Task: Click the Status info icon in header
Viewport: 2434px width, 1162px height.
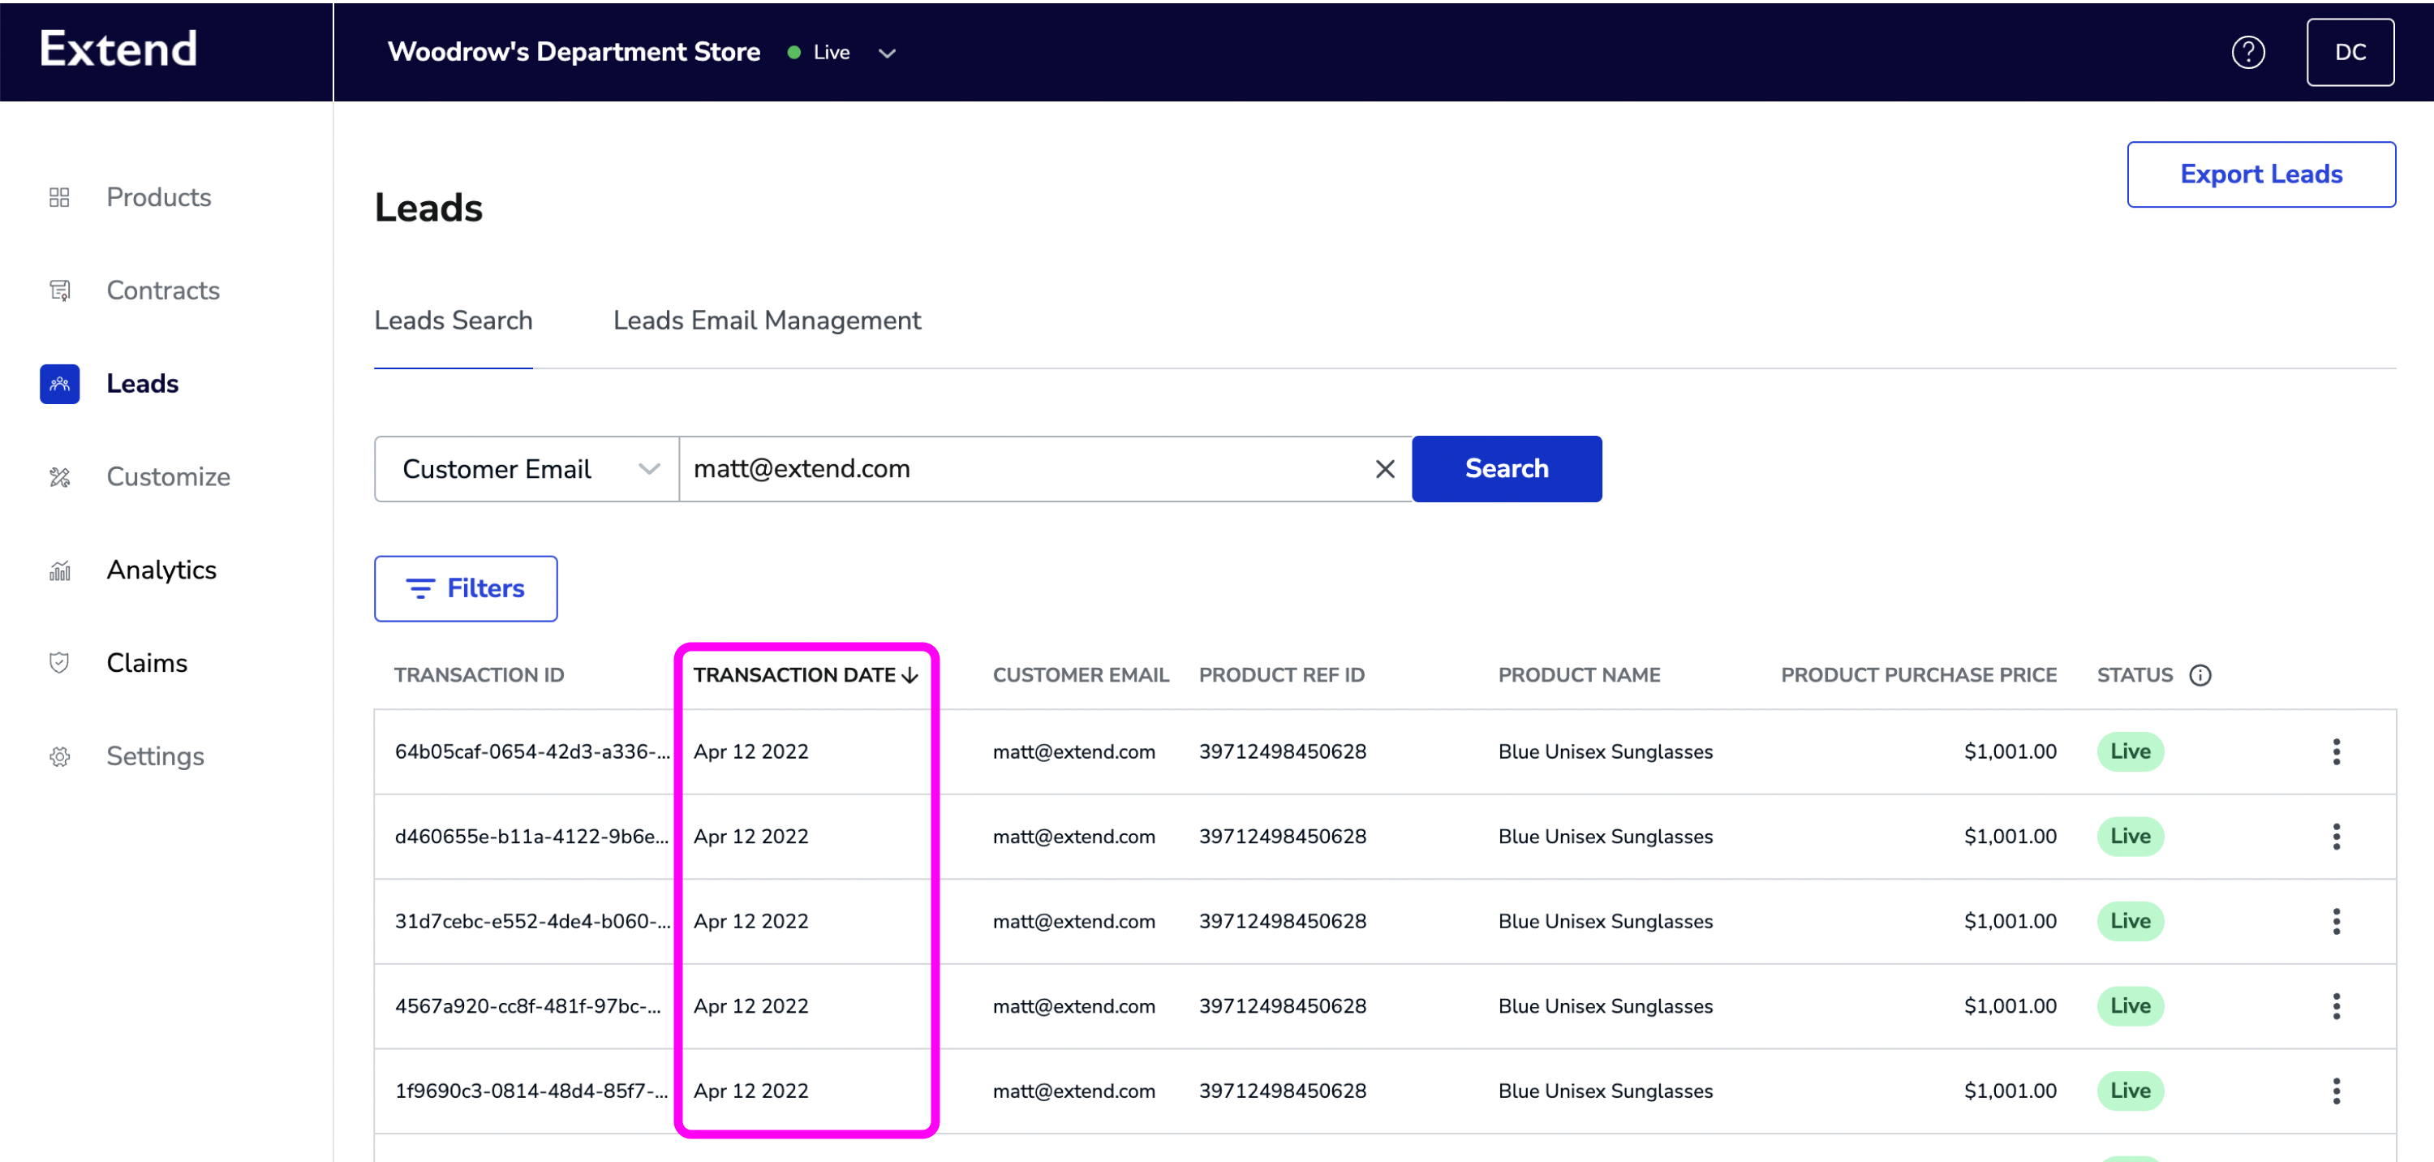Action: 2200,674
